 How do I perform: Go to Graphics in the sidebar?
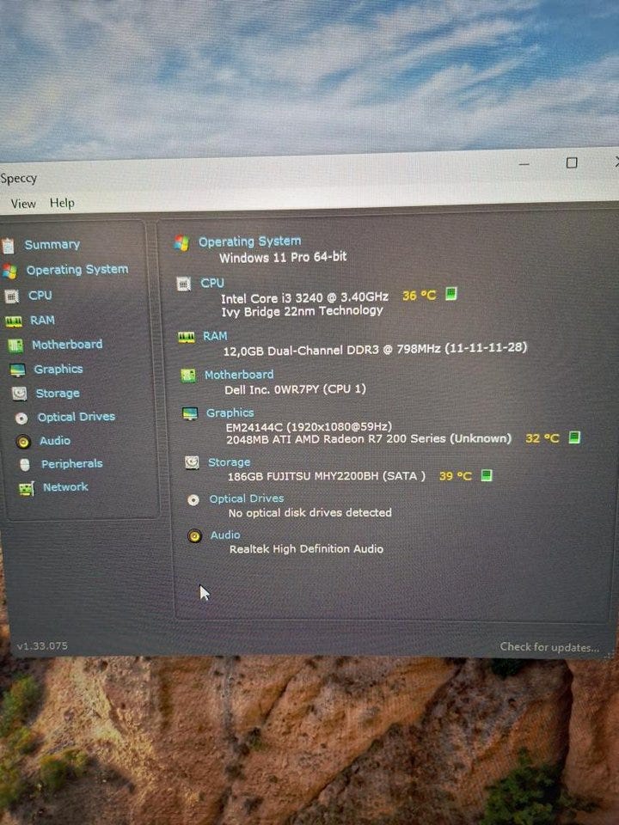tap(58, 370)
